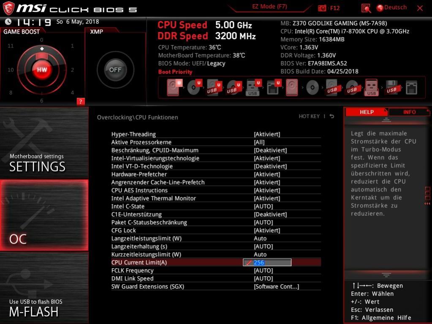The height and width of the screenshot is (324, 432).
Task: Open DMI Link Speed options
Action: click(216, 278)
